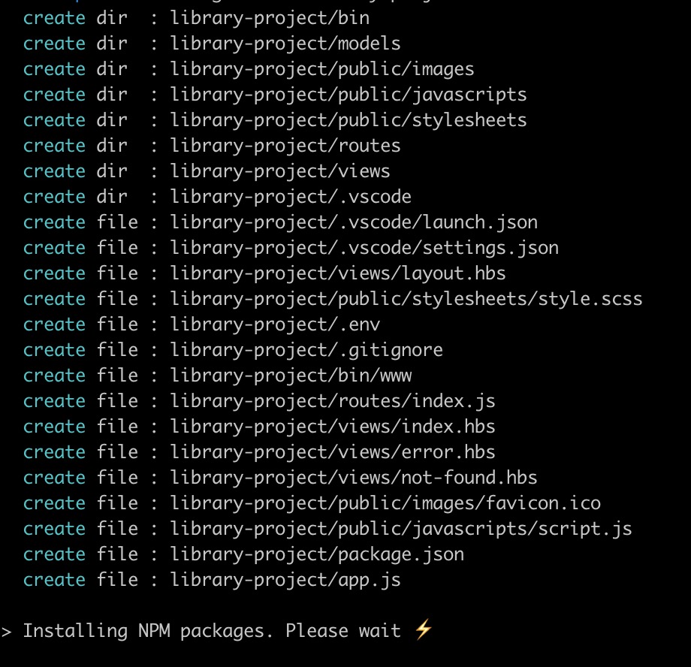Click the public/images/favicon.ico file path
The image size is (691, 667).
[385, 503]
